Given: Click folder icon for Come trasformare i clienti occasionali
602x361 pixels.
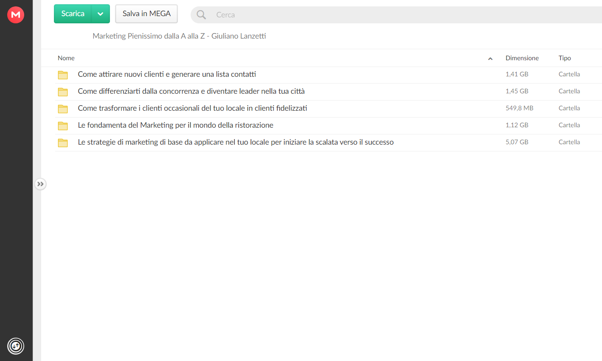Looking at the screenshot, I should click(63, 109).
